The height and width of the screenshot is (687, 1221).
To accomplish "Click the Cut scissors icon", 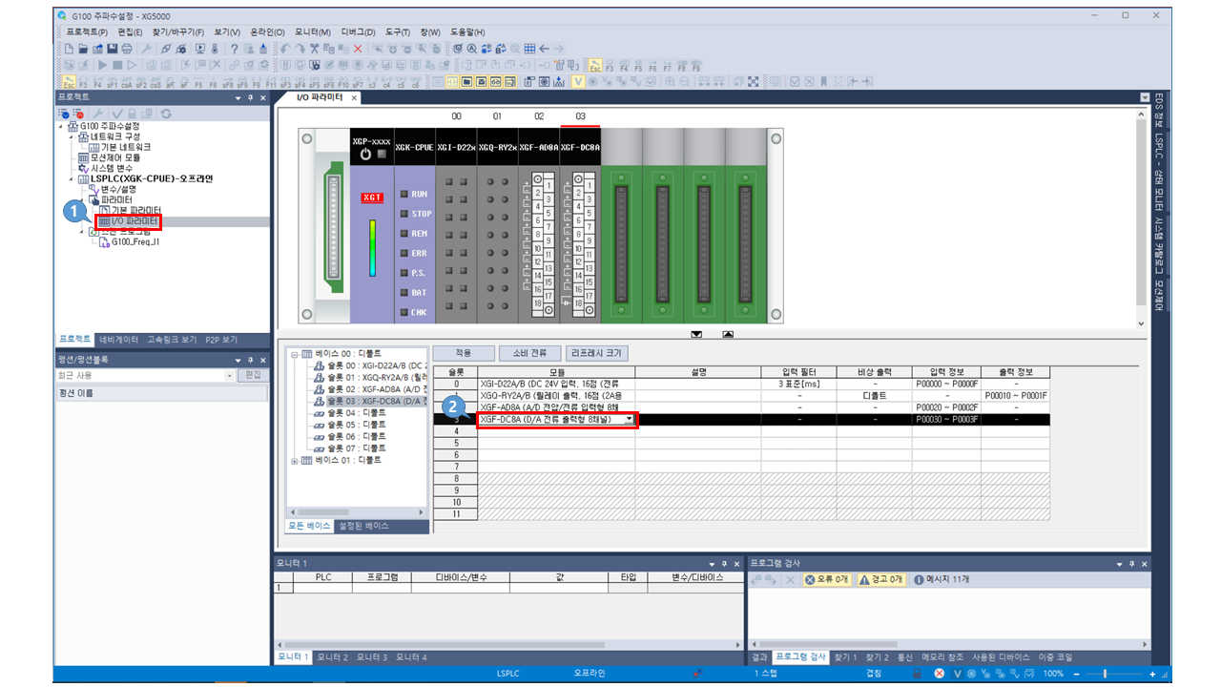I will tap(313, 46).
